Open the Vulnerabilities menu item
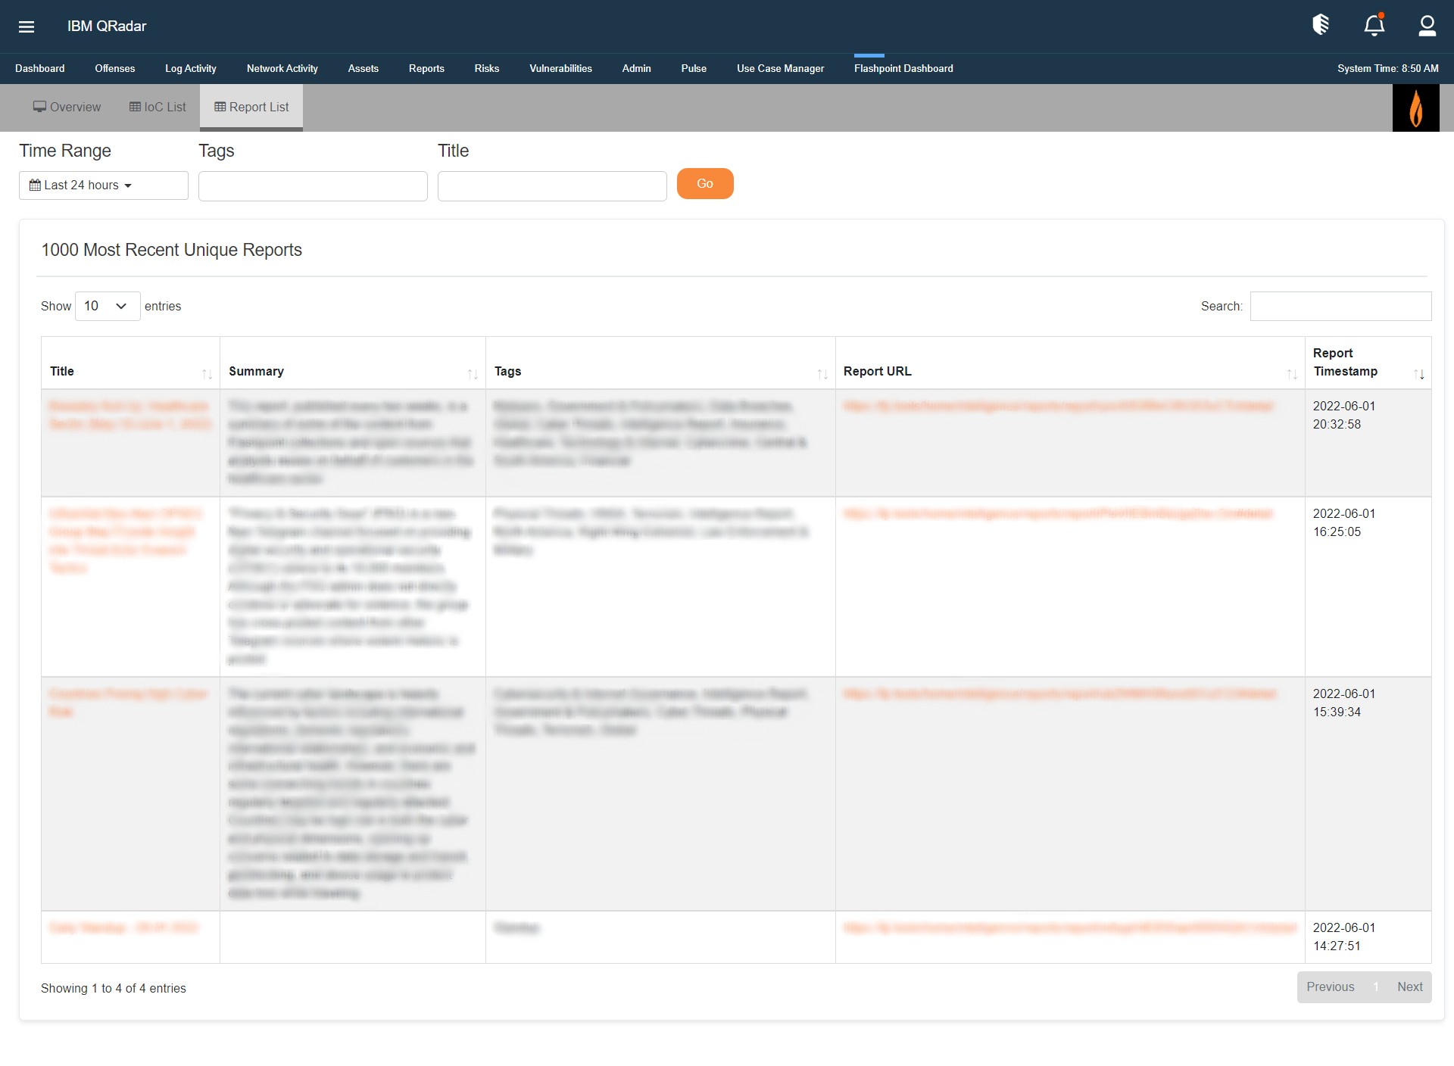This screenshot has height=1066, width=1454. (560, 68)
